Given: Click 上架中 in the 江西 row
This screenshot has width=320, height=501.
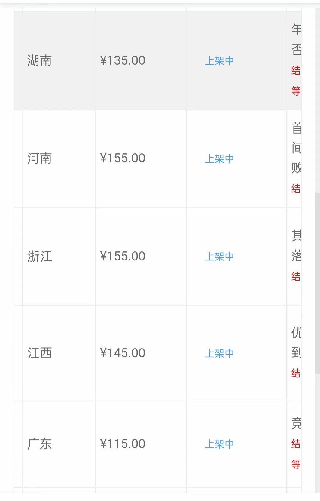Looking at the screenshot, I should [x=219, y=353].
